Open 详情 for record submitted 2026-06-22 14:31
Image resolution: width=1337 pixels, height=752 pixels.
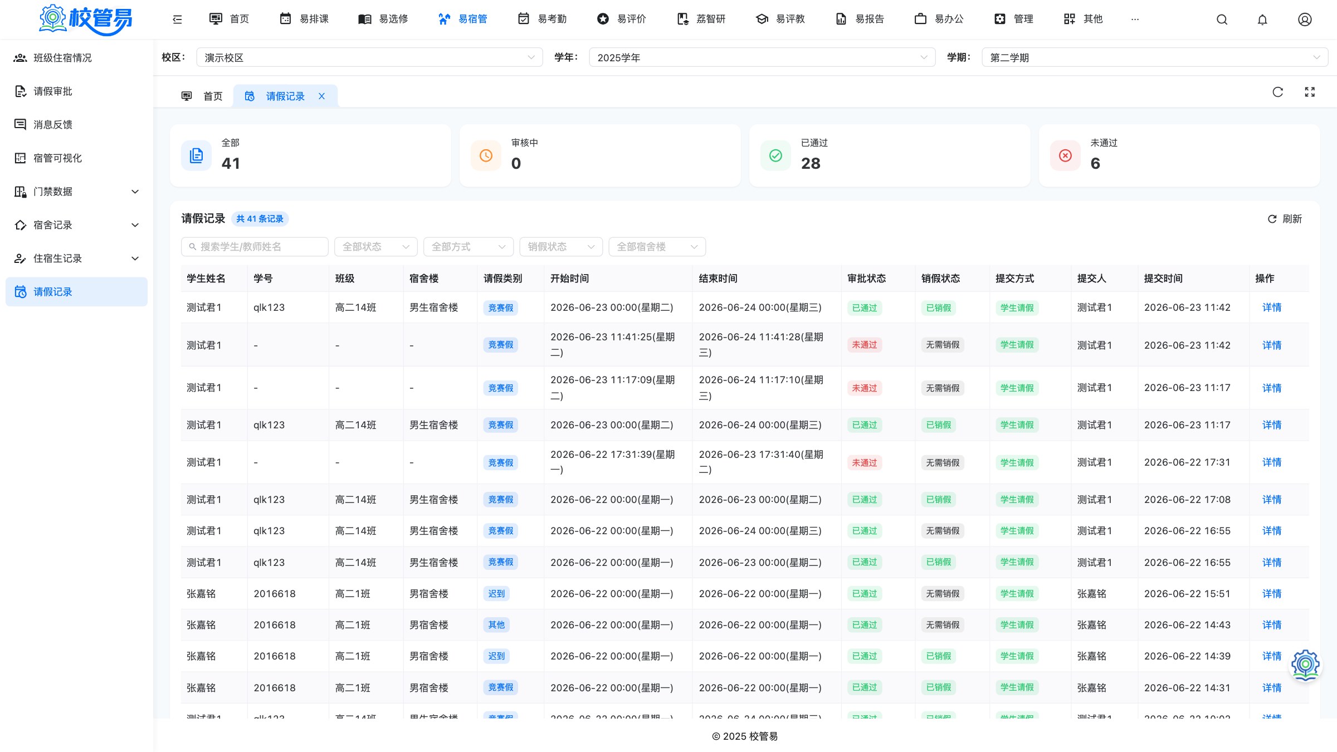(x=1272, y=688)
